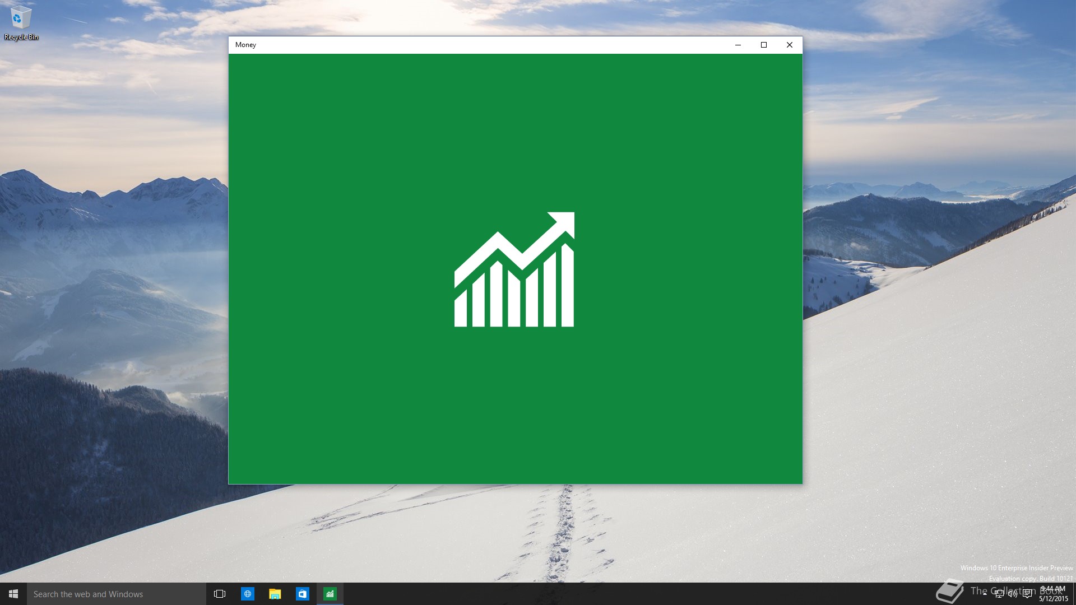Select the Money app taskbar icon
This screenshot has width=1076, height=605.
(x=330, y=594)
